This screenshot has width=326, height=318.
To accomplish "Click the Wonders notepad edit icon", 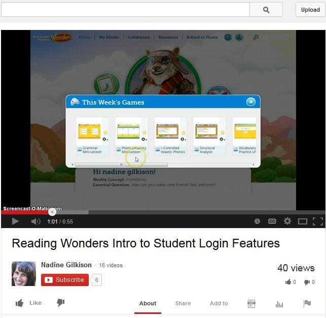I will point(228,37).
